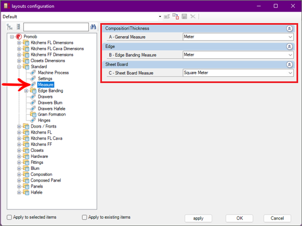Viewport: 302px width, 226px height.
Task: Click the tree search input field
Action: (56, 27)
